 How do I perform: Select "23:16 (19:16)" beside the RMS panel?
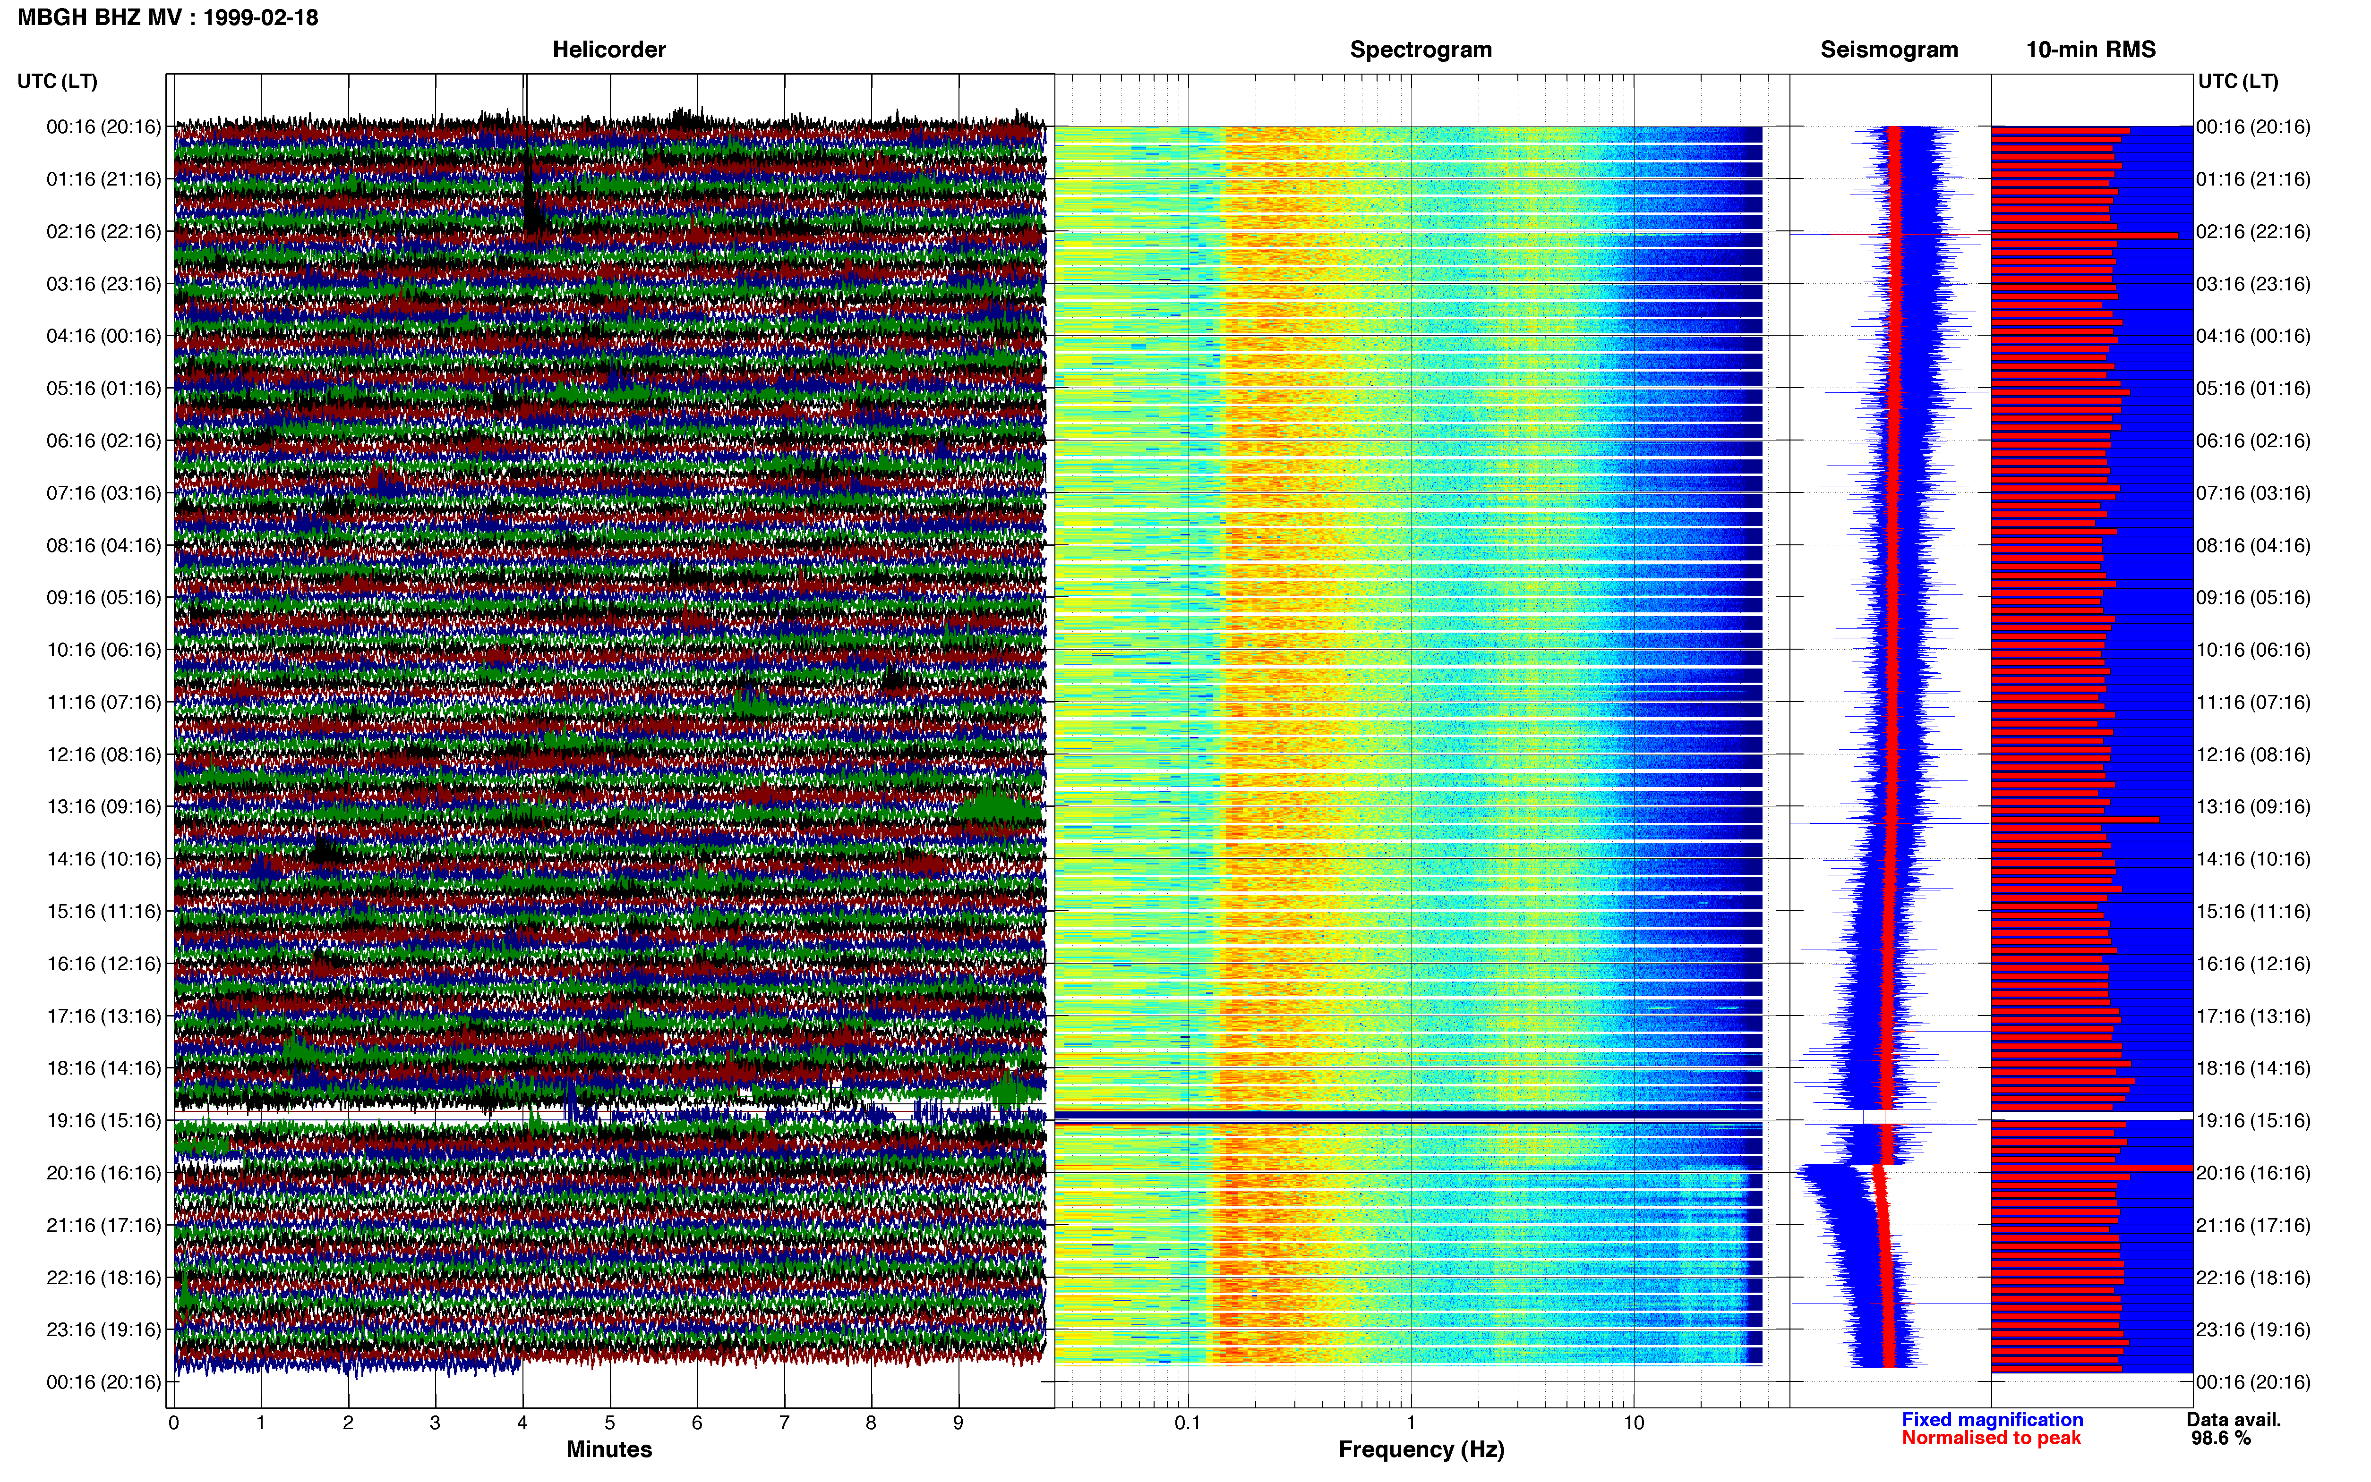click(2252, 1329)
